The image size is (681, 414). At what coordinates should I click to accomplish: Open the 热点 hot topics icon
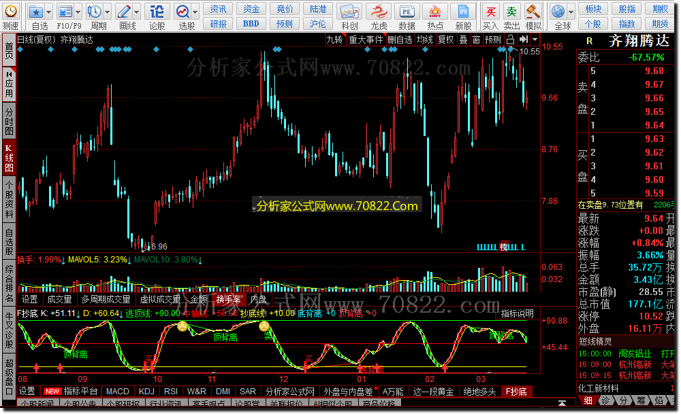(434, 12)
